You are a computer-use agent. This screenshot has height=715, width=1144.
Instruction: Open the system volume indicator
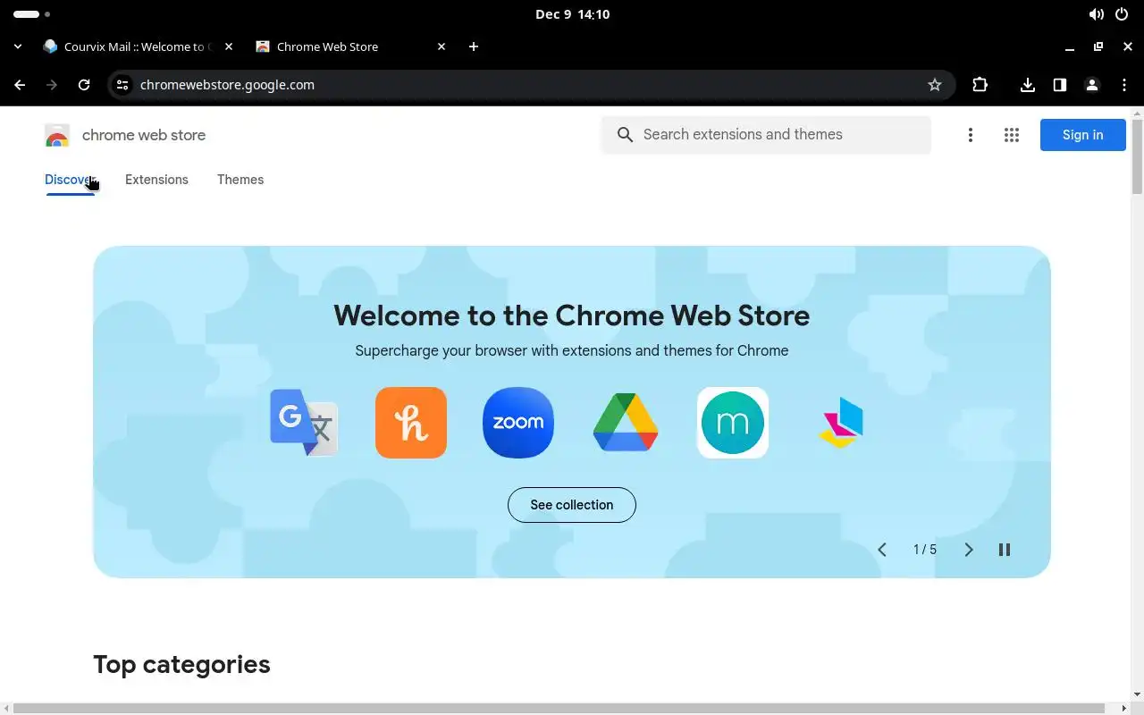click(1097, 14)
